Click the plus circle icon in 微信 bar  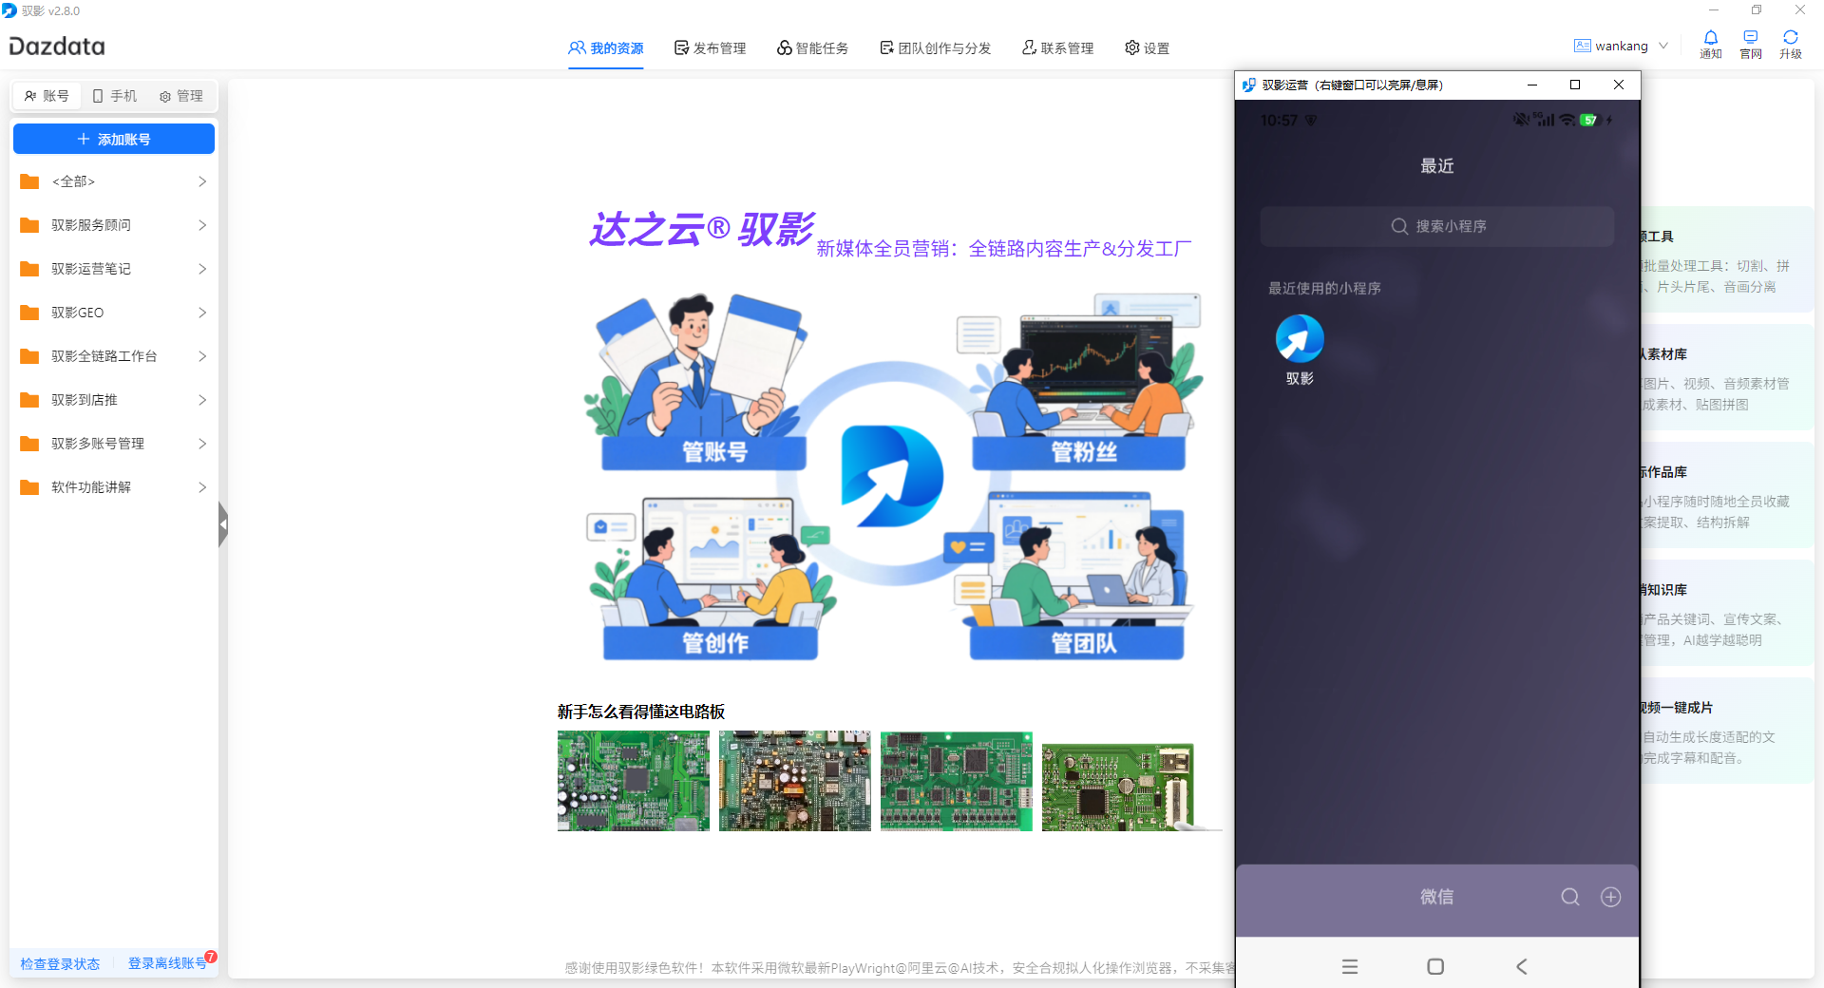[1611, 897]
